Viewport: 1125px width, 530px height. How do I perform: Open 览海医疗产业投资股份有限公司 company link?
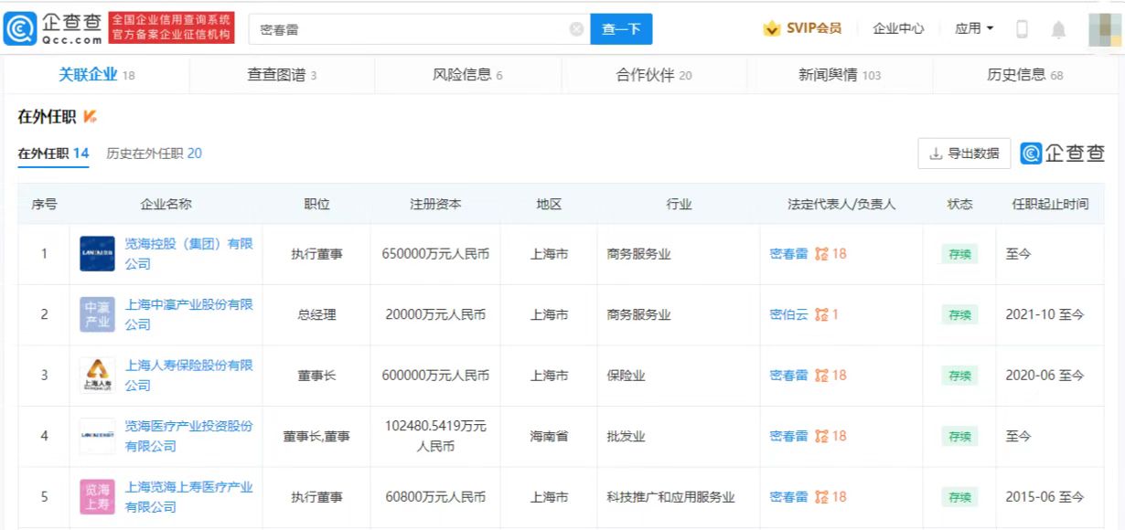point(188,436)
